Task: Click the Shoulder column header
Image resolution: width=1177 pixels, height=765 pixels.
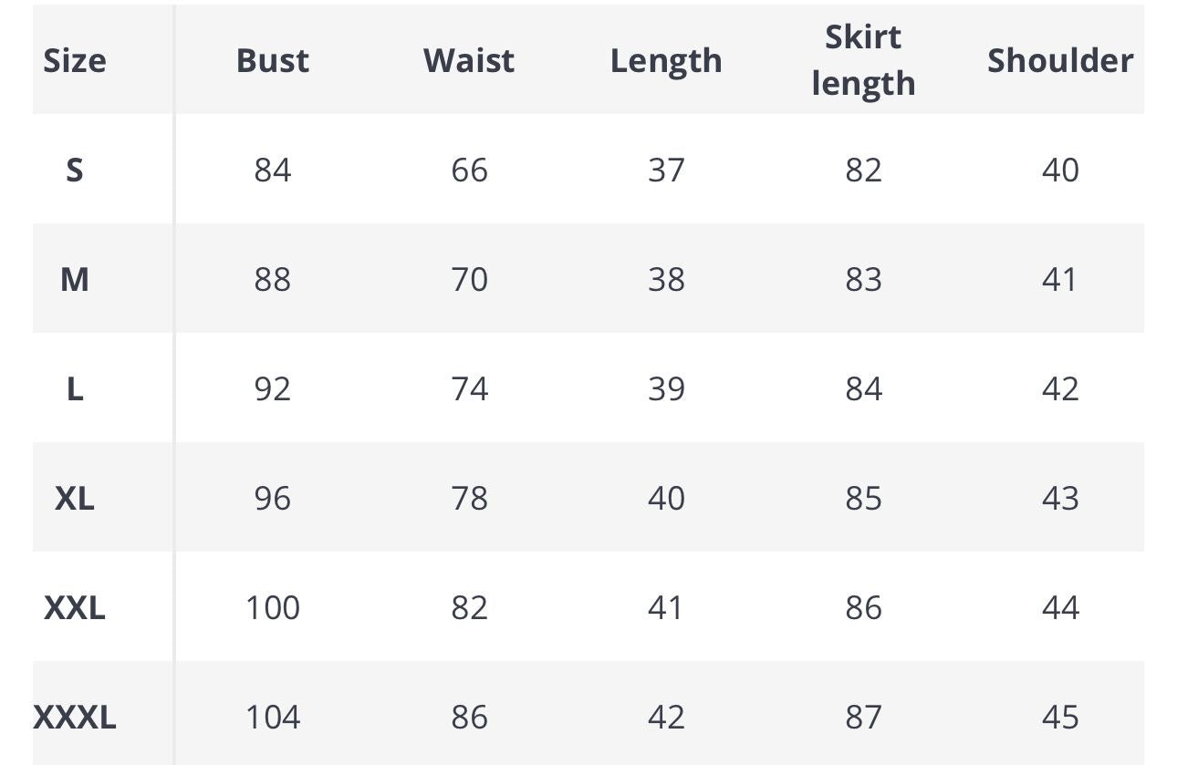Action: tap(1060, 60)
